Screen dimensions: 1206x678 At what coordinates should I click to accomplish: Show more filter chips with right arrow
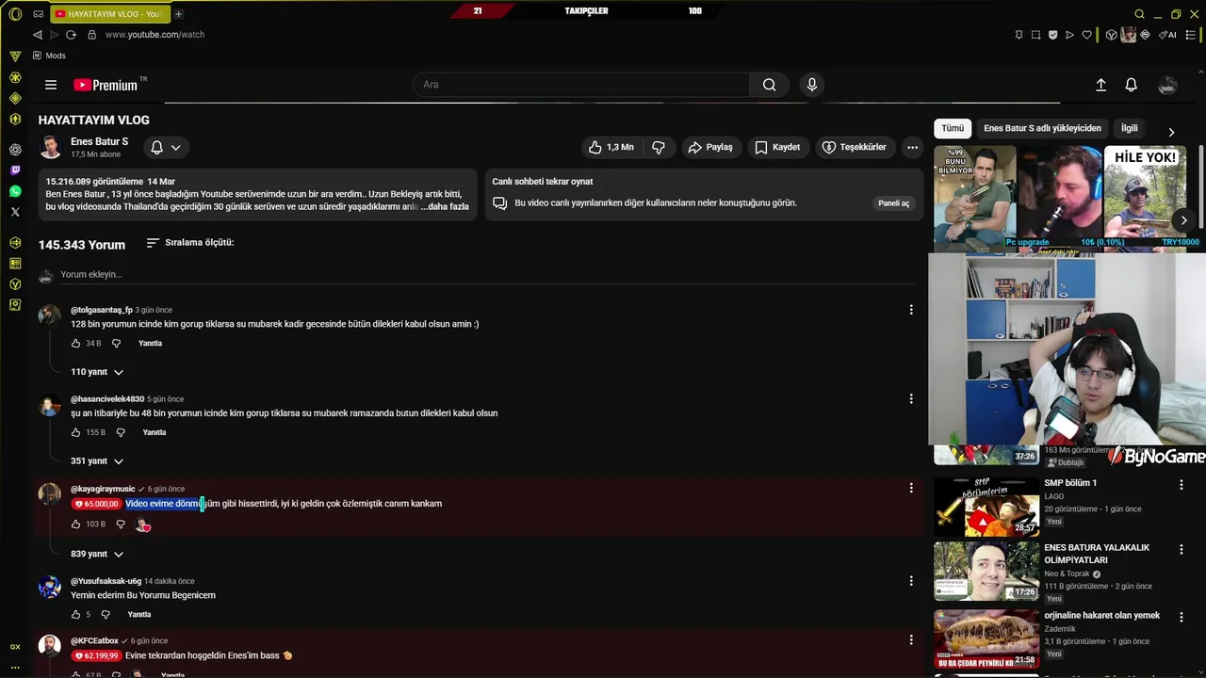[x=1171, y=132]
